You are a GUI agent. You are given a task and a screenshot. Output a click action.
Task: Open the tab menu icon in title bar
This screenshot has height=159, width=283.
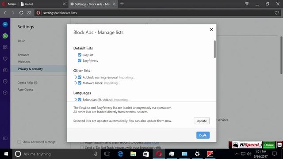[247, 4]
